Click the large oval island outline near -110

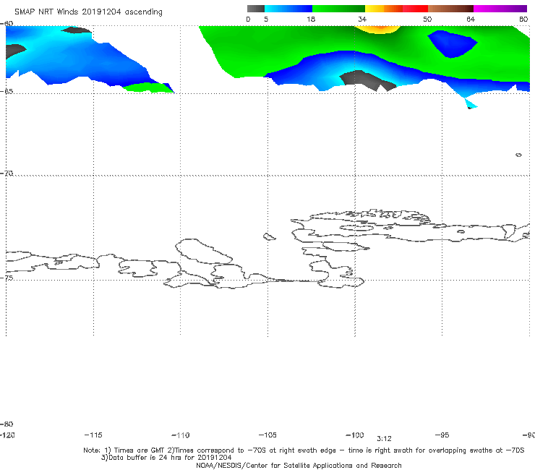point(203,251)
